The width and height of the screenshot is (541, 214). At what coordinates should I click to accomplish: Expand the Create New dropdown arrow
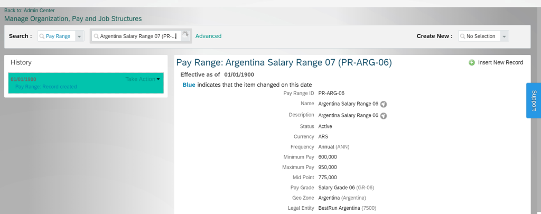pyautogui.click(x=504, y=36)
